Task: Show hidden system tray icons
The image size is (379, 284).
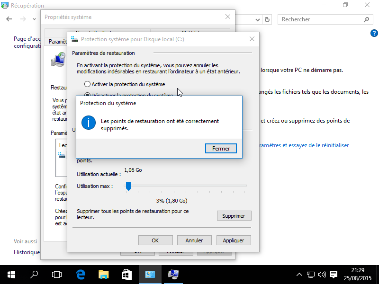Action: coord(299,274)
